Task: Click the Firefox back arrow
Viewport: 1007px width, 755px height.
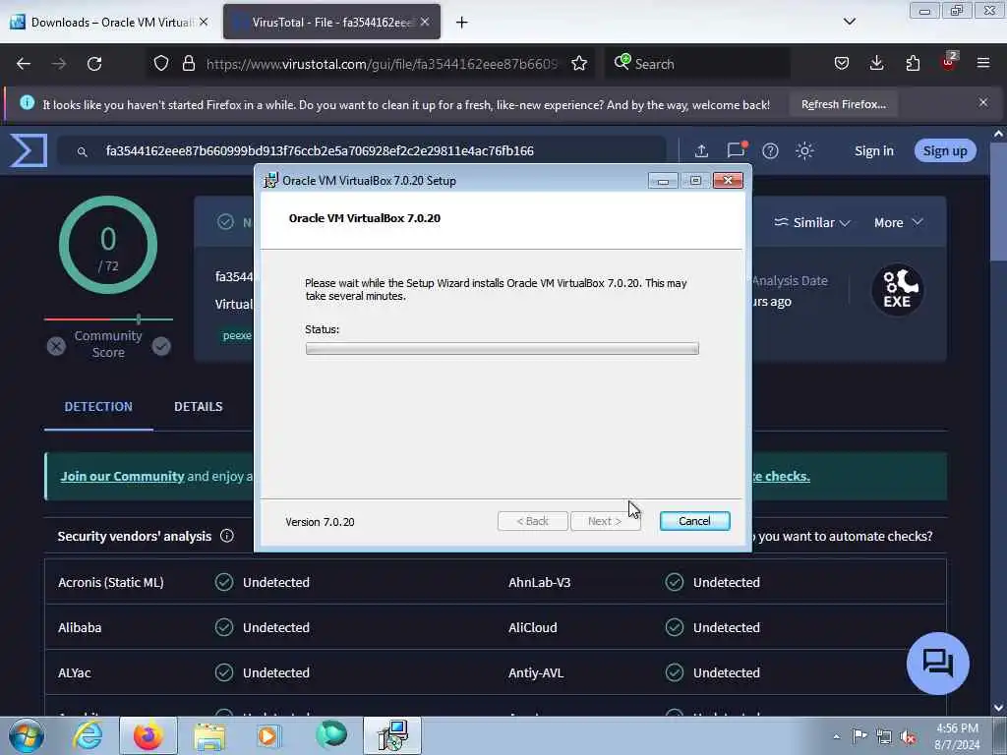Action: coord(24,64)
